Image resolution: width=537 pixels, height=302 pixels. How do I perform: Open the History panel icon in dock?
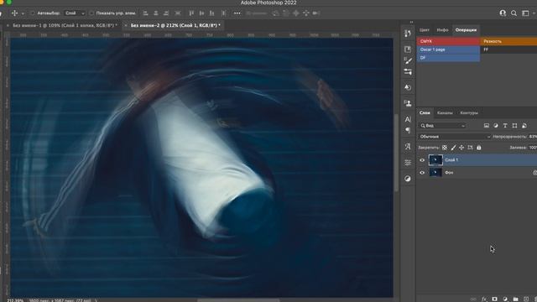(408, 34)
